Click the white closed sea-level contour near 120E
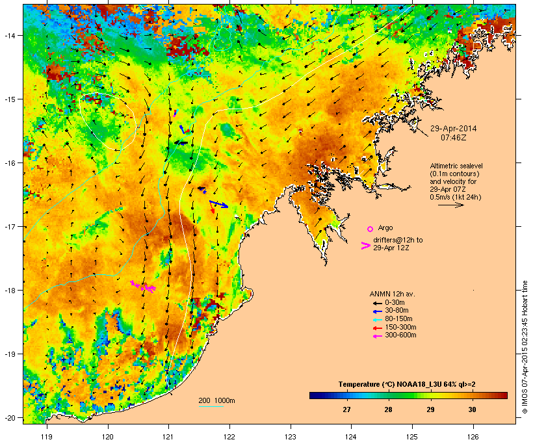The height and width of the screenshot is (442, 533). (x=108, y=121)
